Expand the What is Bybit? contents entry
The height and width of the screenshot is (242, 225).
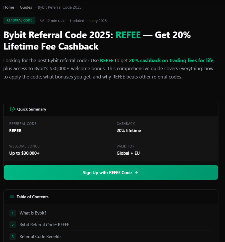33,213
